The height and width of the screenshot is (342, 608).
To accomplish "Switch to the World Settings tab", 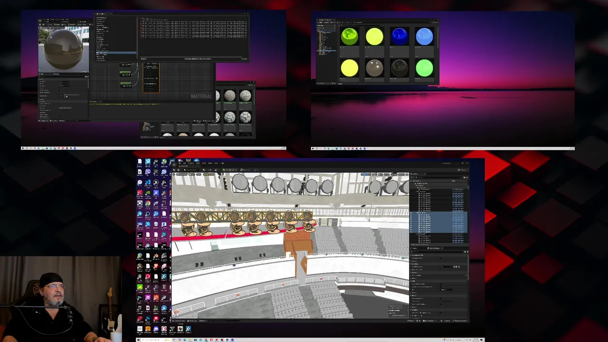I will [x=434, y=248].
